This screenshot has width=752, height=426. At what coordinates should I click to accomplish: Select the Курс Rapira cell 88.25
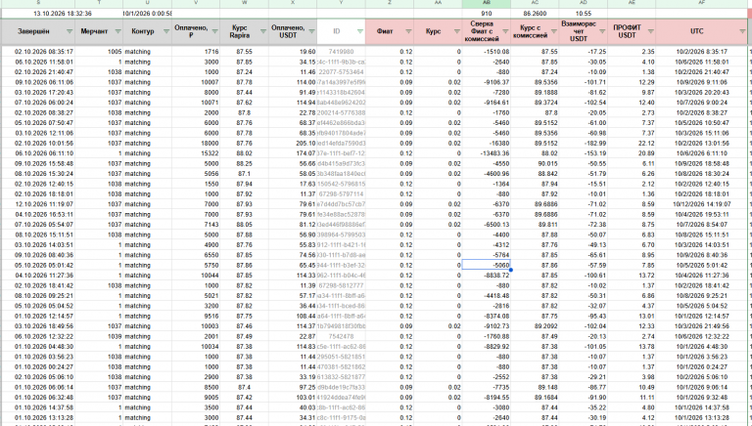(244, 164)
